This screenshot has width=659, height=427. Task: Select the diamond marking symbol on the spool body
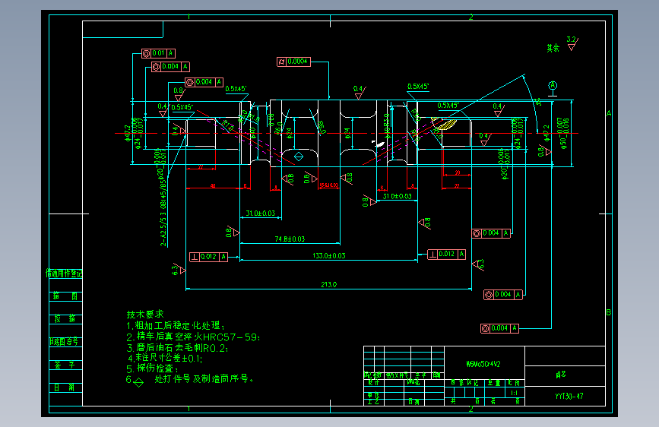[299, 157]
